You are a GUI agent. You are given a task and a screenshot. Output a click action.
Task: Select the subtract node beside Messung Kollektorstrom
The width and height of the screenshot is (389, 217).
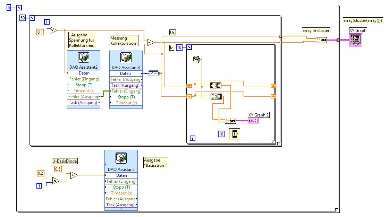click(150, 43)
